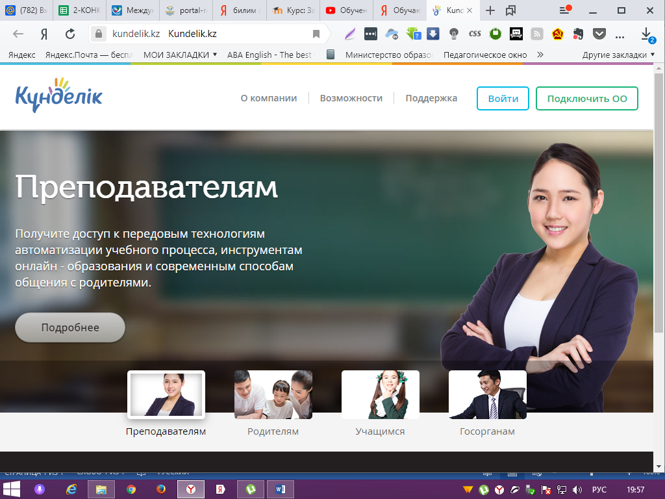Close the Kundelik tab
The image size is (665, 499).
(x=470, y=10)
